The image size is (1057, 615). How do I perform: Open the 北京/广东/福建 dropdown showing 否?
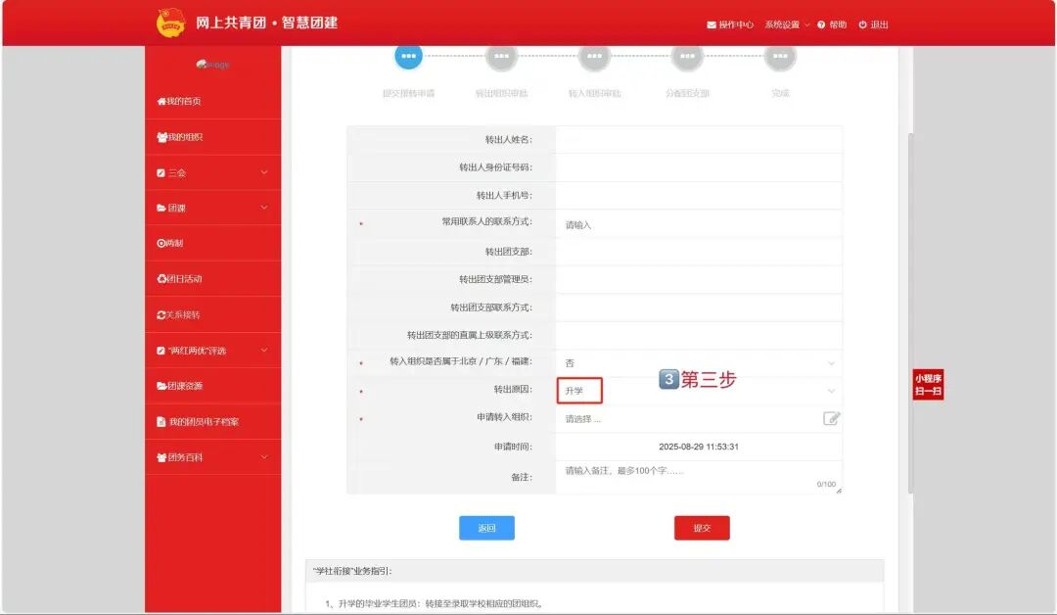697,363
